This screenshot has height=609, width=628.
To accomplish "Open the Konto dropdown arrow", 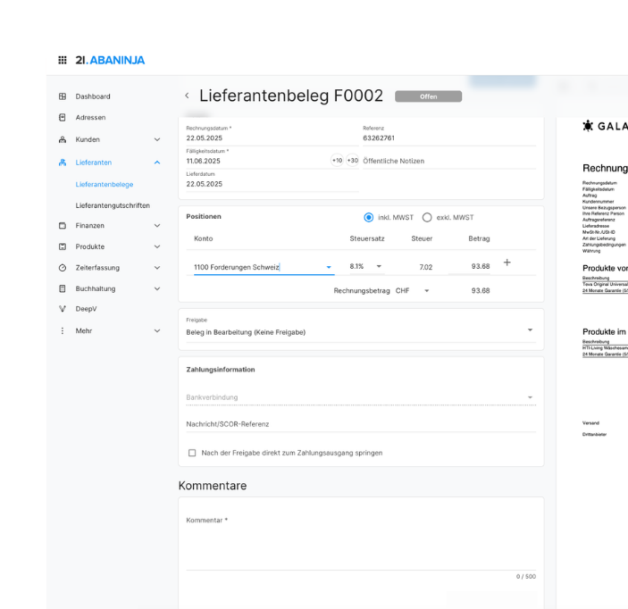I will (x=329, y=267).
